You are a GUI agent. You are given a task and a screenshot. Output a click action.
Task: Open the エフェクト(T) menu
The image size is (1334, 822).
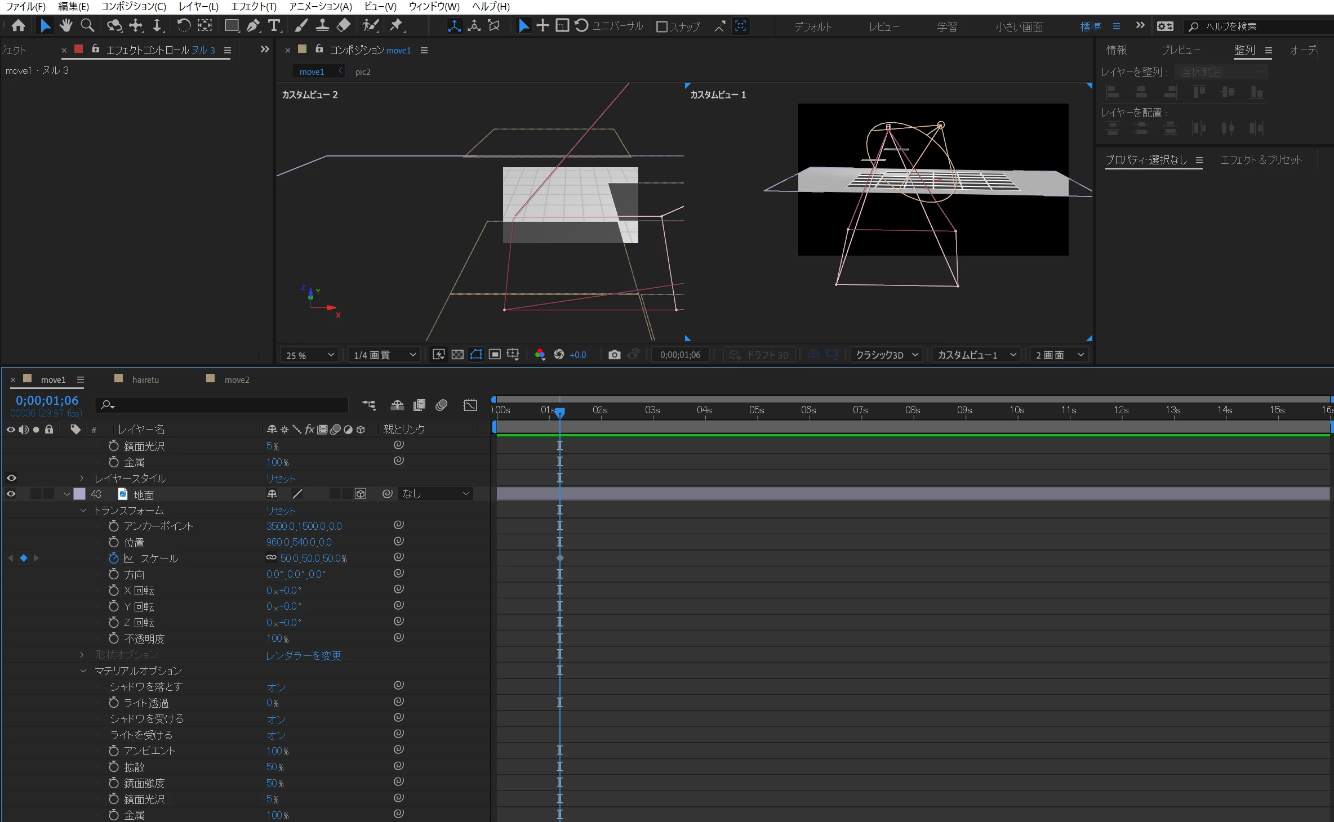point(254,6)
